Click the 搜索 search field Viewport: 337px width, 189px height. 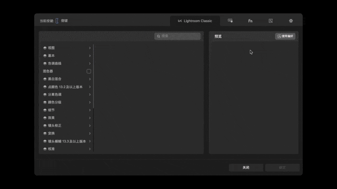tap(177, 36)
